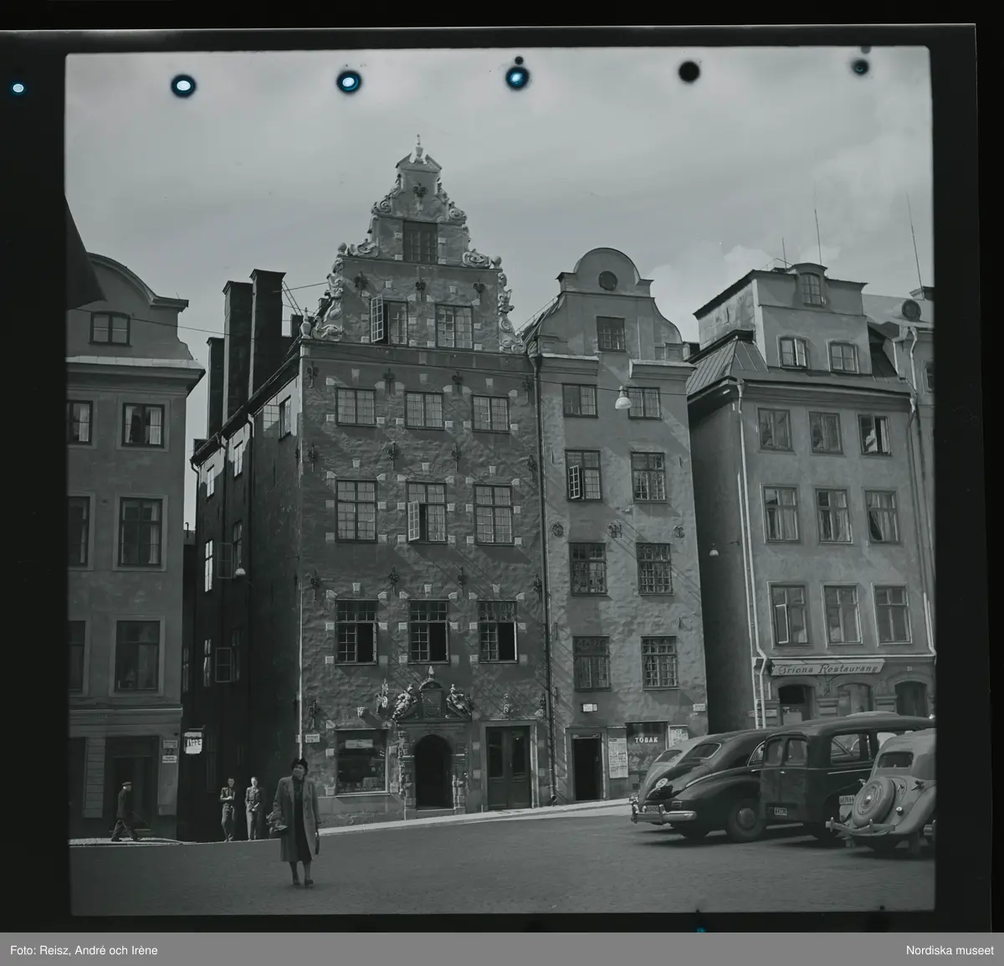This screenshot has width=1004, height=966.
Task: Click the arched portal doorway of the gabled house
Action: point(432,771)
